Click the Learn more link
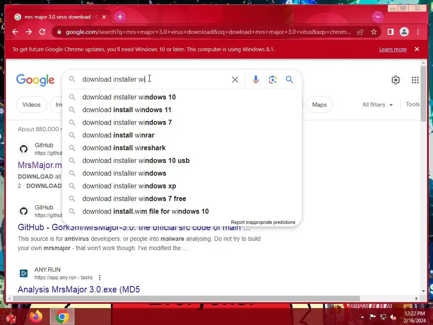 393,50
